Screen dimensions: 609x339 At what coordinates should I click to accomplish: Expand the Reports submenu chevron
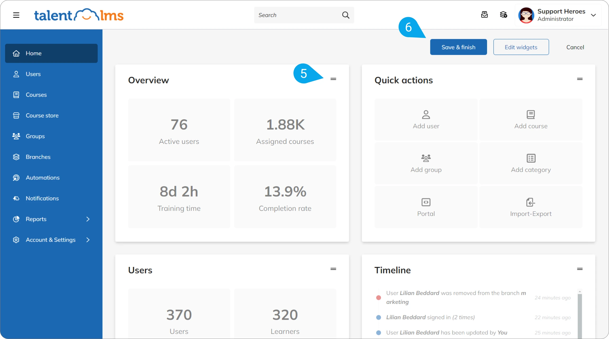88,219
